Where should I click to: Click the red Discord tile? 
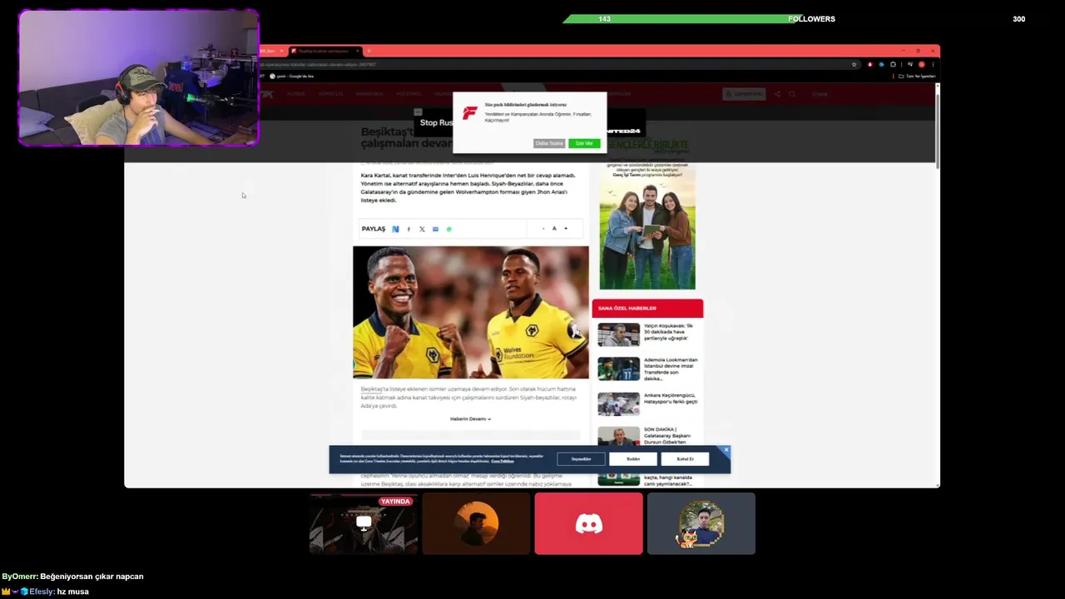tap(589, 523)
